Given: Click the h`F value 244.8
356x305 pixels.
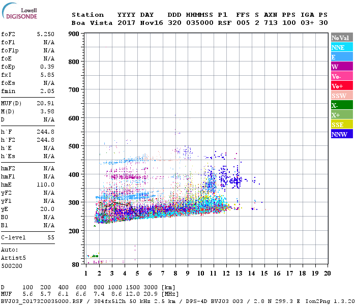Looking at the screenshot, I should [46, 132].
